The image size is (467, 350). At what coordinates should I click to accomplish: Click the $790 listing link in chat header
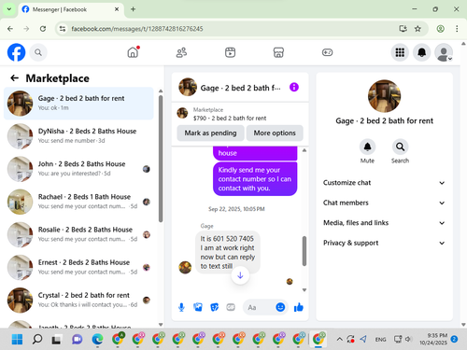(x=230, y=119)
